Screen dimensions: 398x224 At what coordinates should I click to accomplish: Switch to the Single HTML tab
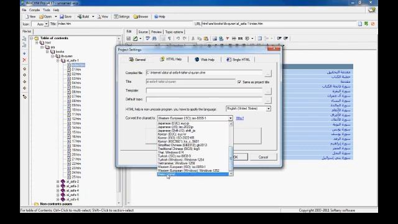point(238,60)
